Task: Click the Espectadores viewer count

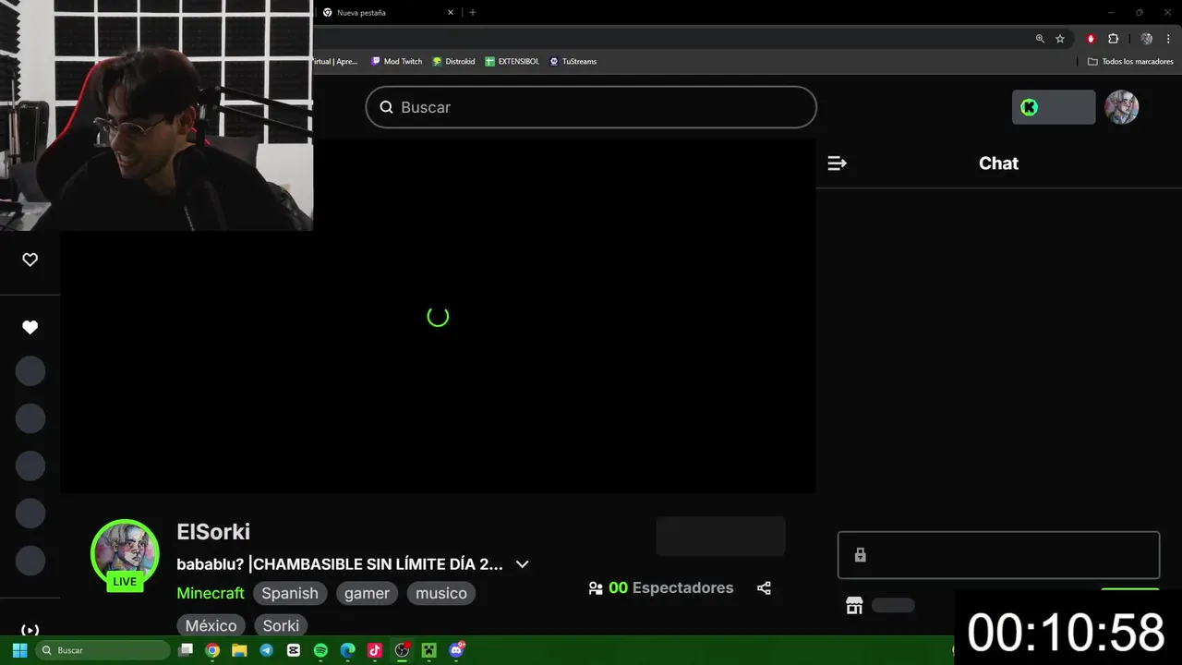Action: [x=661, y=588]
